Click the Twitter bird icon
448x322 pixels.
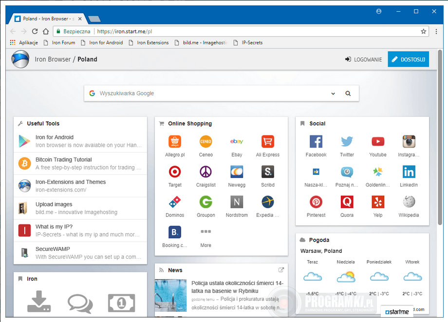click(x=347, y=141)
